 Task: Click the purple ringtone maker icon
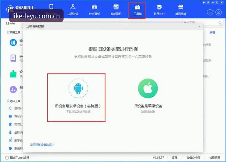coord(13,89)
